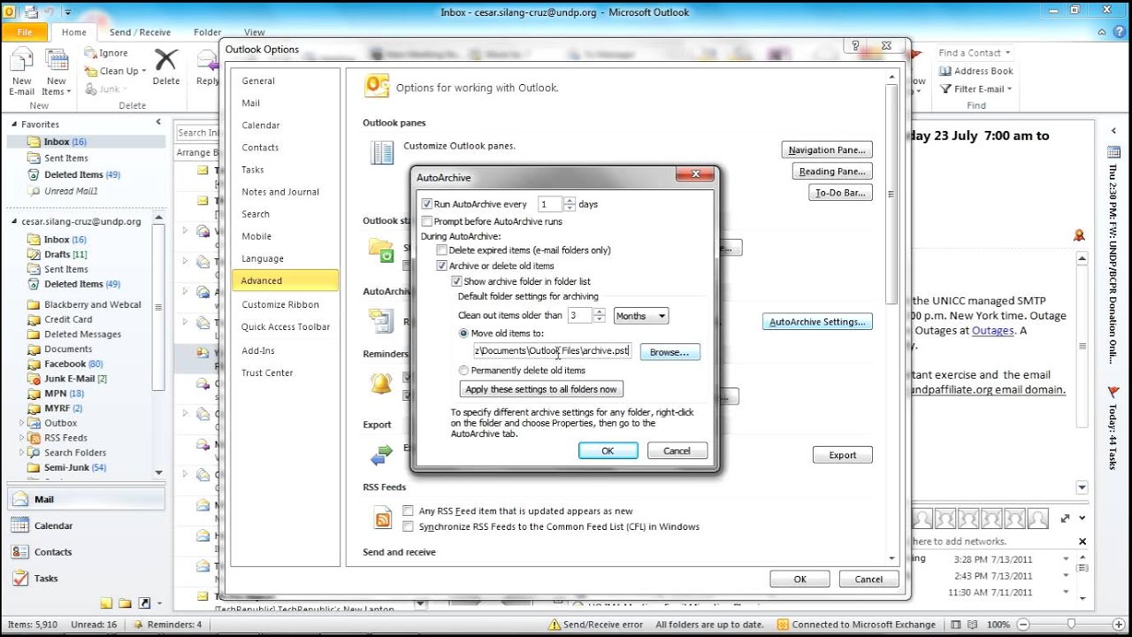The image size is (1132, 637).
Task: Click the Help question mark in Outlook Options
Action: (x=855, y=46)
